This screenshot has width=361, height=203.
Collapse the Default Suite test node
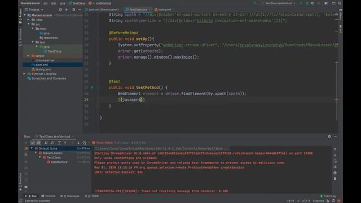[32, 148]
